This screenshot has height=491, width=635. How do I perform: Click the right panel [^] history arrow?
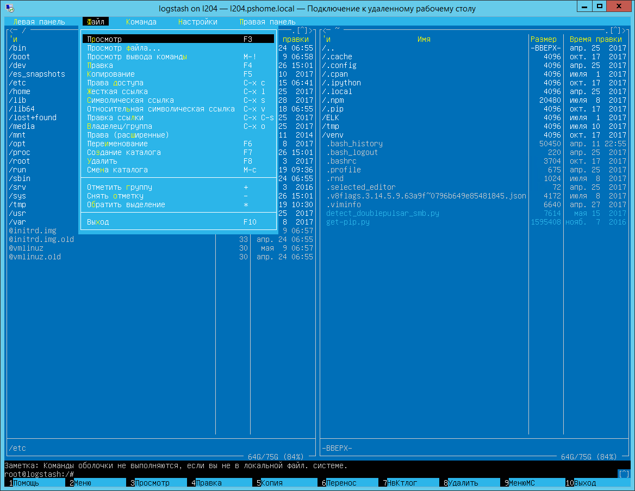(x=616, y=30)
